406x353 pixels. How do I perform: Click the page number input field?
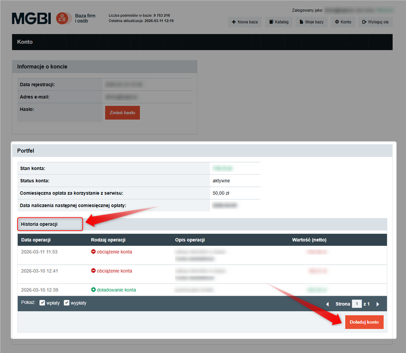[357, 304]
